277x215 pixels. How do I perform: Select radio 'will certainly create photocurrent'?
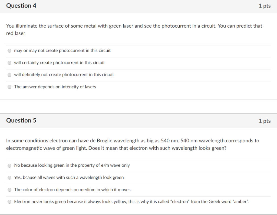[x=9, y=63]
